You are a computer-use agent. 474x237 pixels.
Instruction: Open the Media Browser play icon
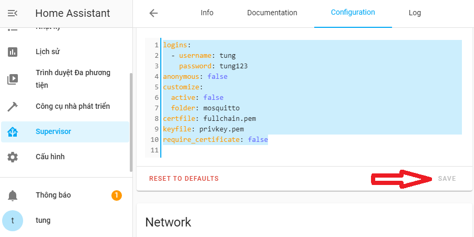point(13,79)
